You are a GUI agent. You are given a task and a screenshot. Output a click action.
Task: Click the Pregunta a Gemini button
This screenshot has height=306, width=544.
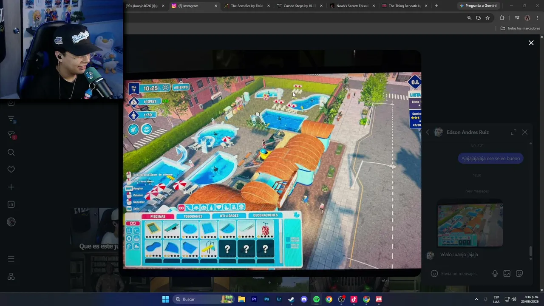click(478, 6)
